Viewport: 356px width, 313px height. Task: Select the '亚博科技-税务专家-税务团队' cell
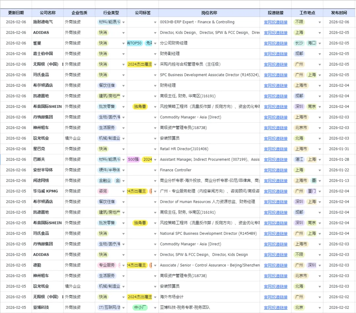coord(209,307)
